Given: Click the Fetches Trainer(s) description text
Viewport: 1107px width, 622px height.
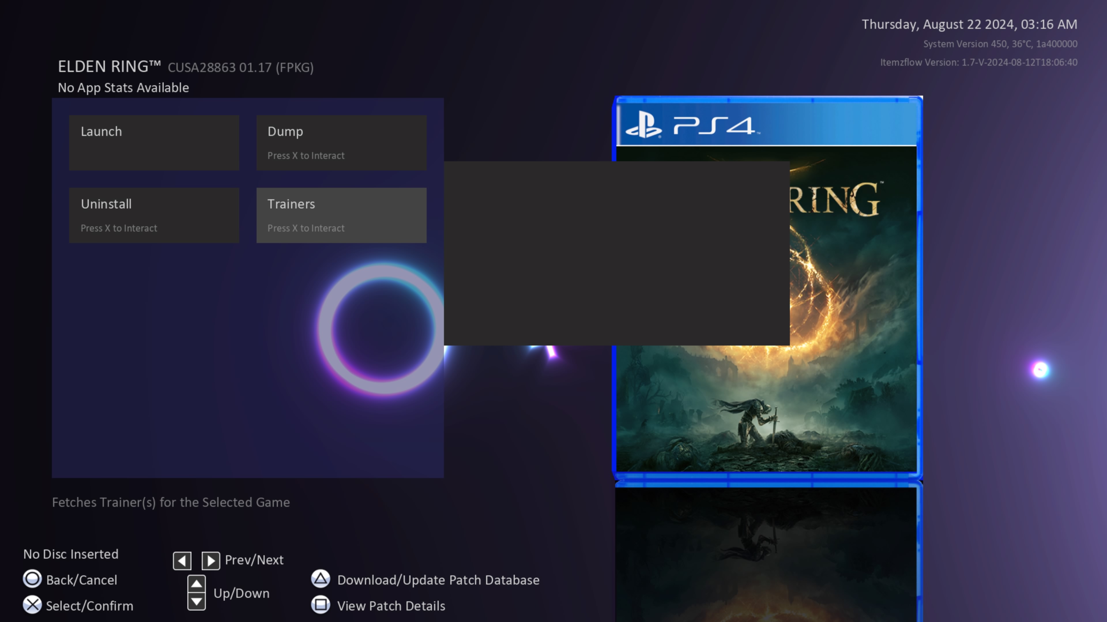Looking at the screenshot, I should click(x=171, y=502).
